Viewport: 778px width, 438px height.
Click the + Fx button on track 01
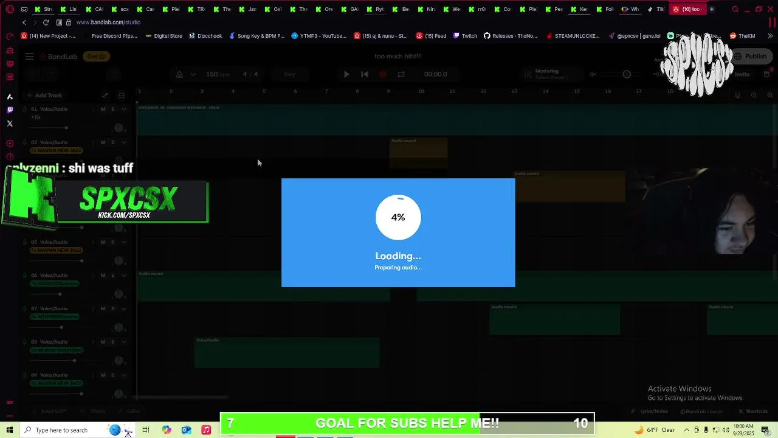[35, 117]
